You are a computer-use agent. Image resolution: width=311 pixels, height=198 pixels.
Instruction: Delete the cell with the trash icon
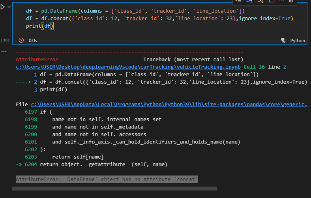tap(291, 1)
